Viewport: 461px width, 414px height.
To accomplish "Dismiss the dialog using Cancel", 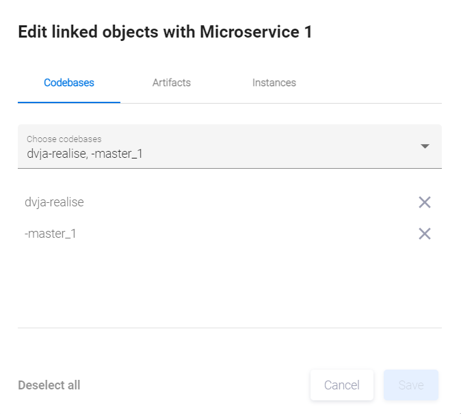I will 342,385.
